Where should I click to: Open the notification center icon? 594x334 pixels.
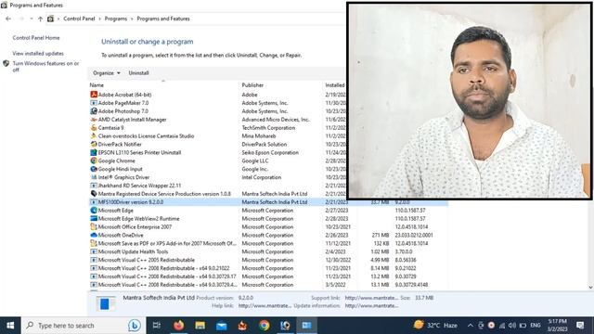tap(580, 326)
